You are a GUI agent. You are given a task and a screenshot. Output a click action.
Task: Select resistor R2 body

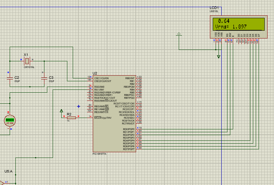tap(71, 118)
